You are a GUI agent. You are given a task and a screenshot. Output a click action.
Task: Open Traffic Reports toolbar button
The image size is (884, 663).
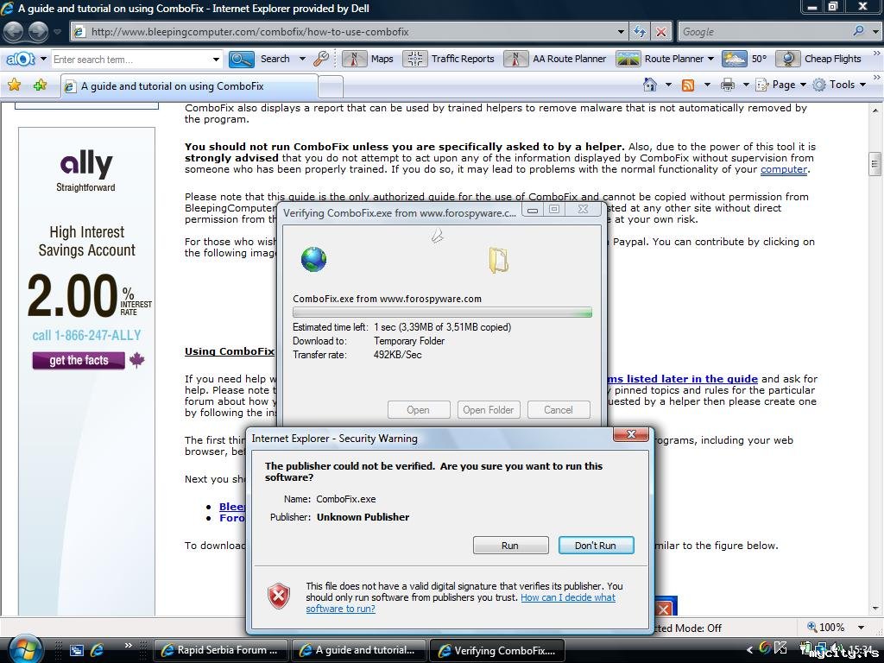click(x=449, y=59)
